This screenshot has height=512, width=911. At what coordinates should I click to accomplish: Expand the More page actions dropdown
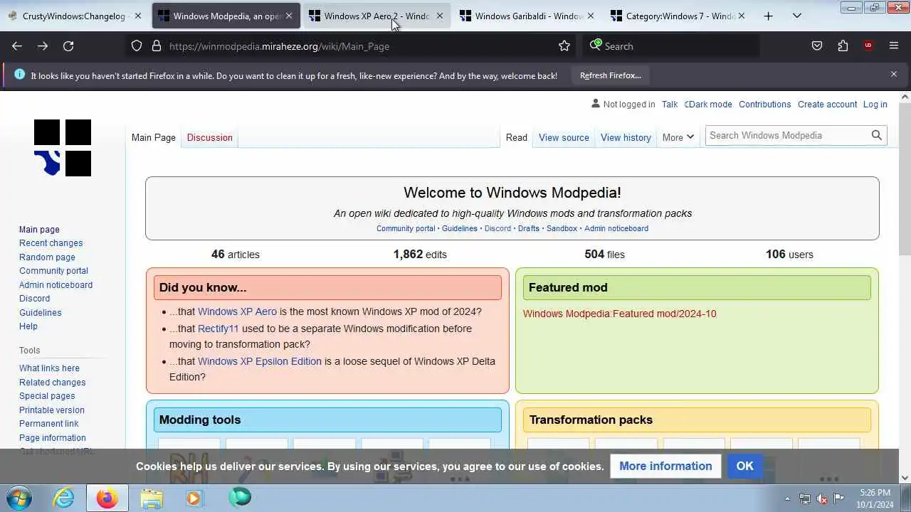[678, 137]
